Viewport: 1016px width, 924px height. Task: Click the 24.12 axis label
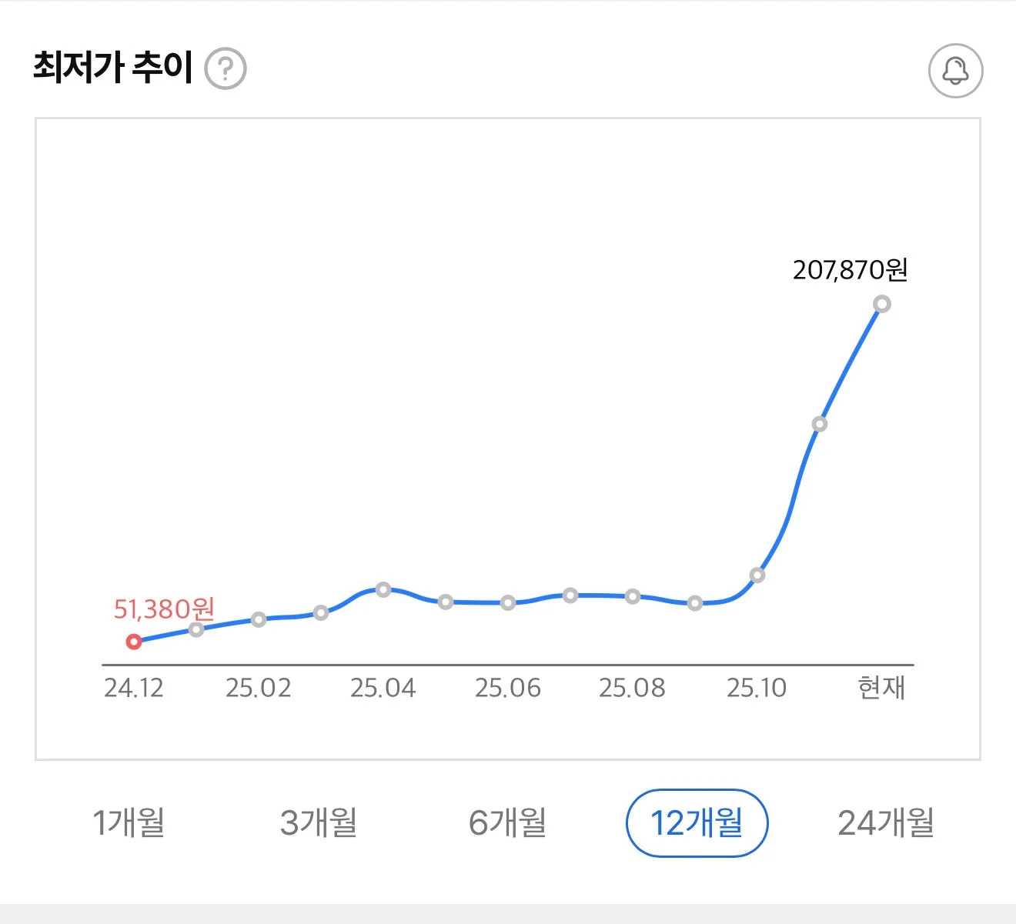coord(134,688)
